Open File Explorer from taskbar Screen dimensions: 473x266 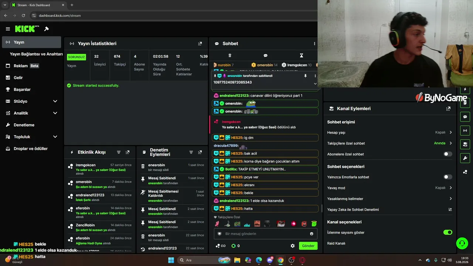pyautogui.click(x=237, y=260)
